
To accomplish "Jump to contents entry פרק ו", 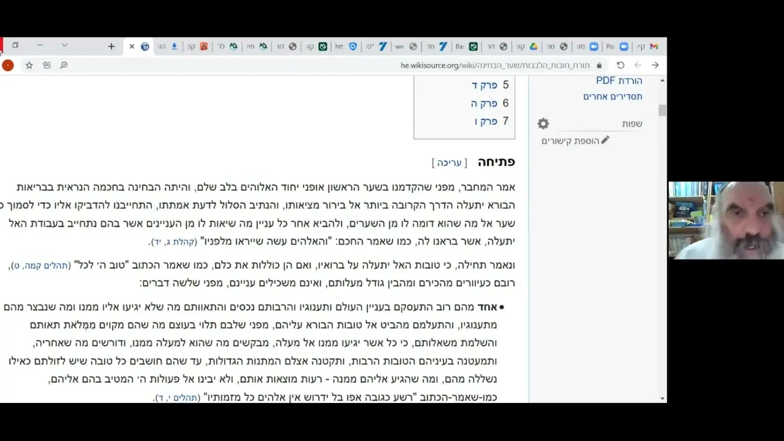I will (486, 121).
